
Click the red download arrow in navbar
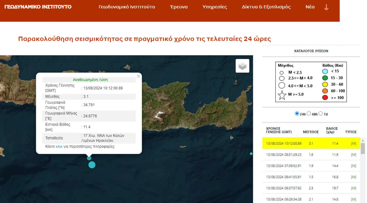326,8
